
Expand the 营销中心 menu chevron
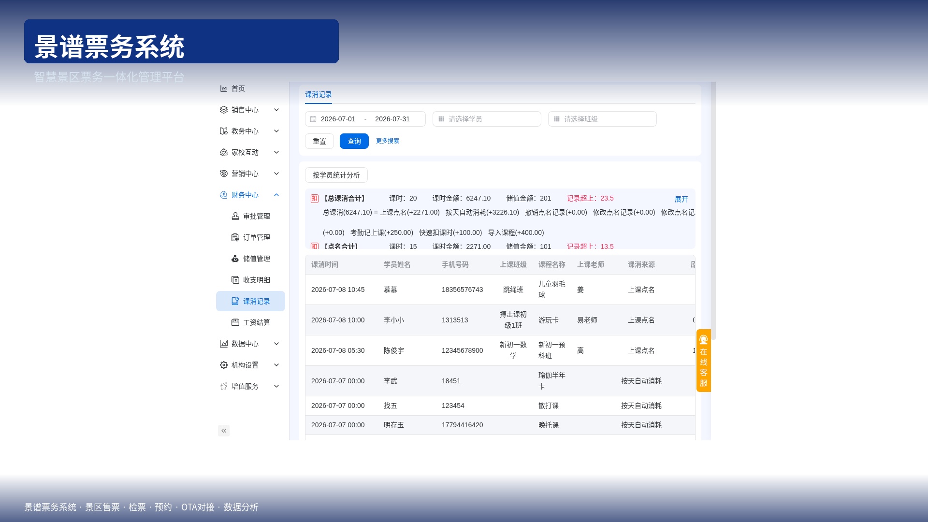point(276,174)
